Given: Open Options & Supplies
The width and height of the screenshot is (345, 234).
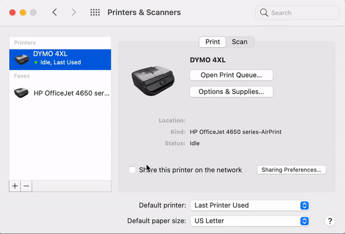Looking at the screenshot, I should point(231,91).
